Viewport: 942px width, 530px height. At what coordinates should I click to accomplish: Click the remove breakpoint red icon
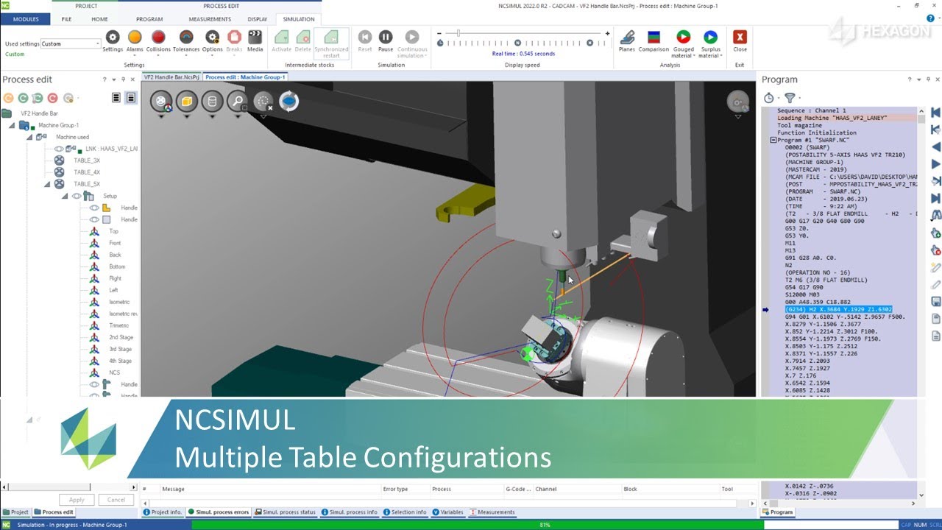click(x=936, y=250)
